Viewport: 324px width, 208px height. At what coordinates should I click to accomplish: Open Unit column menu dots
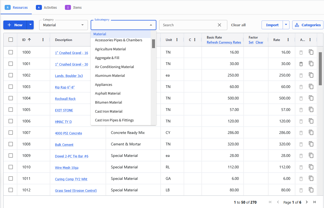click(x=177, y=40)
